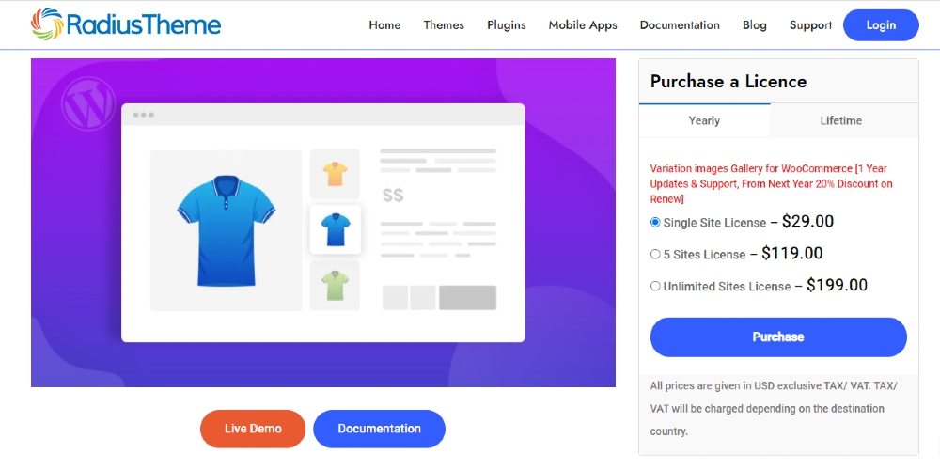
Task: Select Unlimited Sites License radio option
Action: point(655,286)
